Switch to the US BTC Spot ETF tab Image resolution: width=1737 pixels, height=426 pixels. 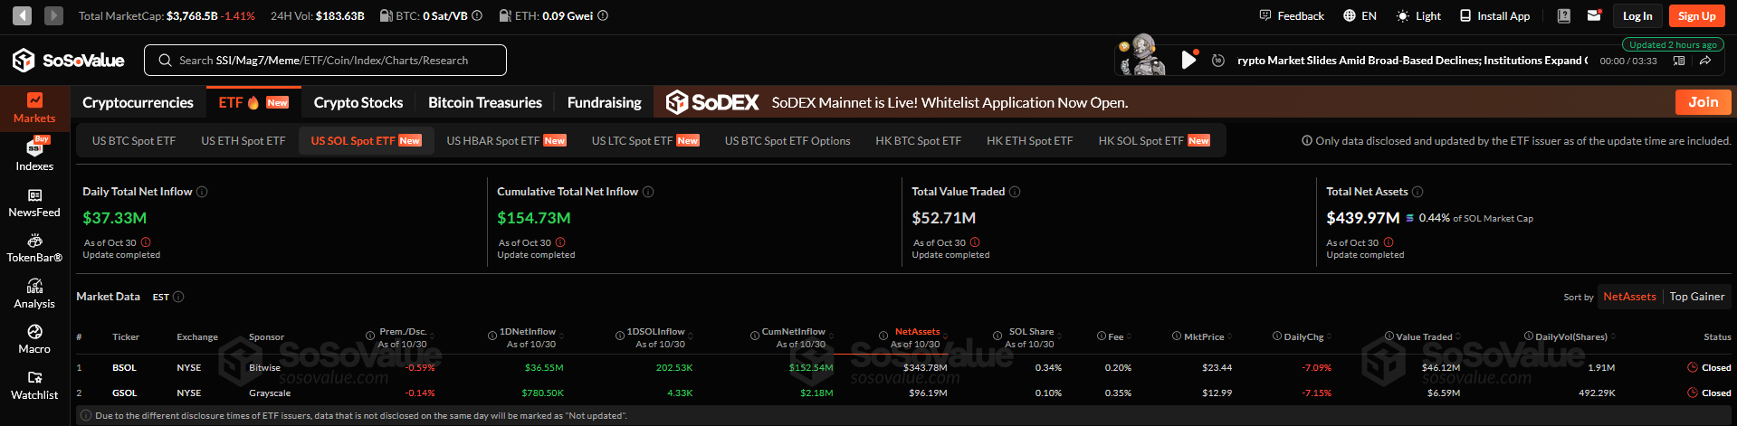pyautogui.click(x=134, y=141)
